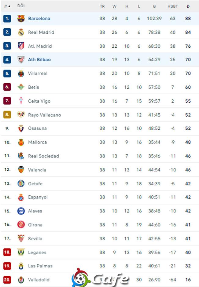Click the Betis crest icon
This screenshot has height=287, width=199.
click(x=21, y=87)
